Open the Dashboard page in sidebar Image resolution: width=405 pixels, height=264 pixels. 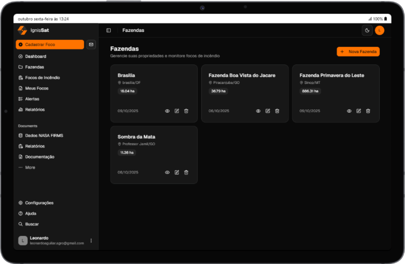click(35, 56)
